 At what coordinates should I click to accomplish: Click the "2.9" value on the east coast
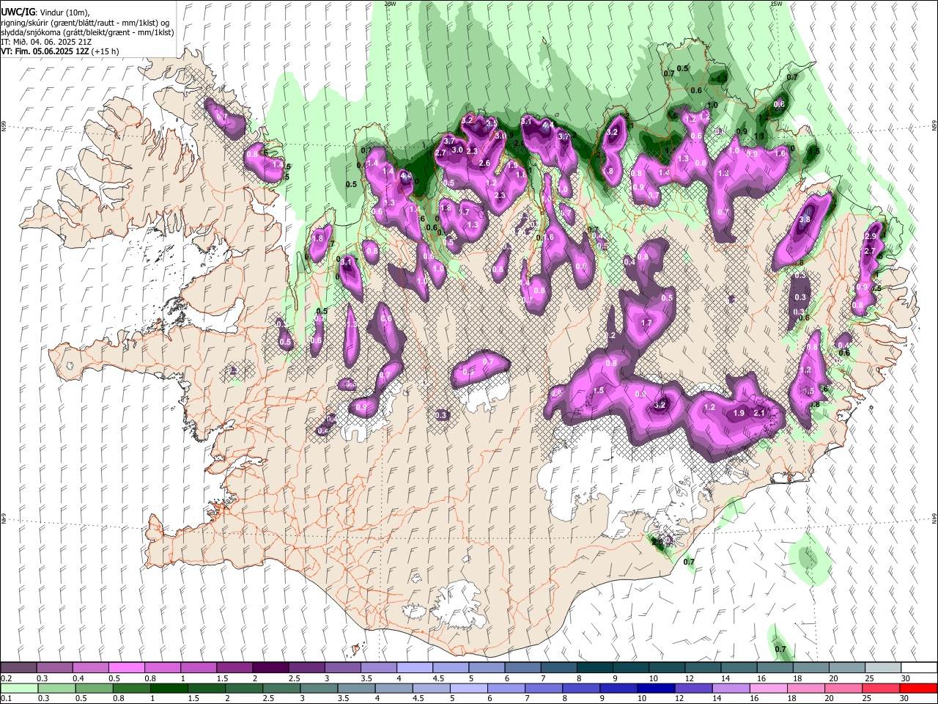tap(871, 237)
